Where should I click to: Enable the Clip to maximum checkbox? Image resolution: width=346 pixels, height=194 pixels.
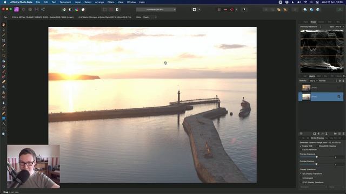tap(301, 150)
